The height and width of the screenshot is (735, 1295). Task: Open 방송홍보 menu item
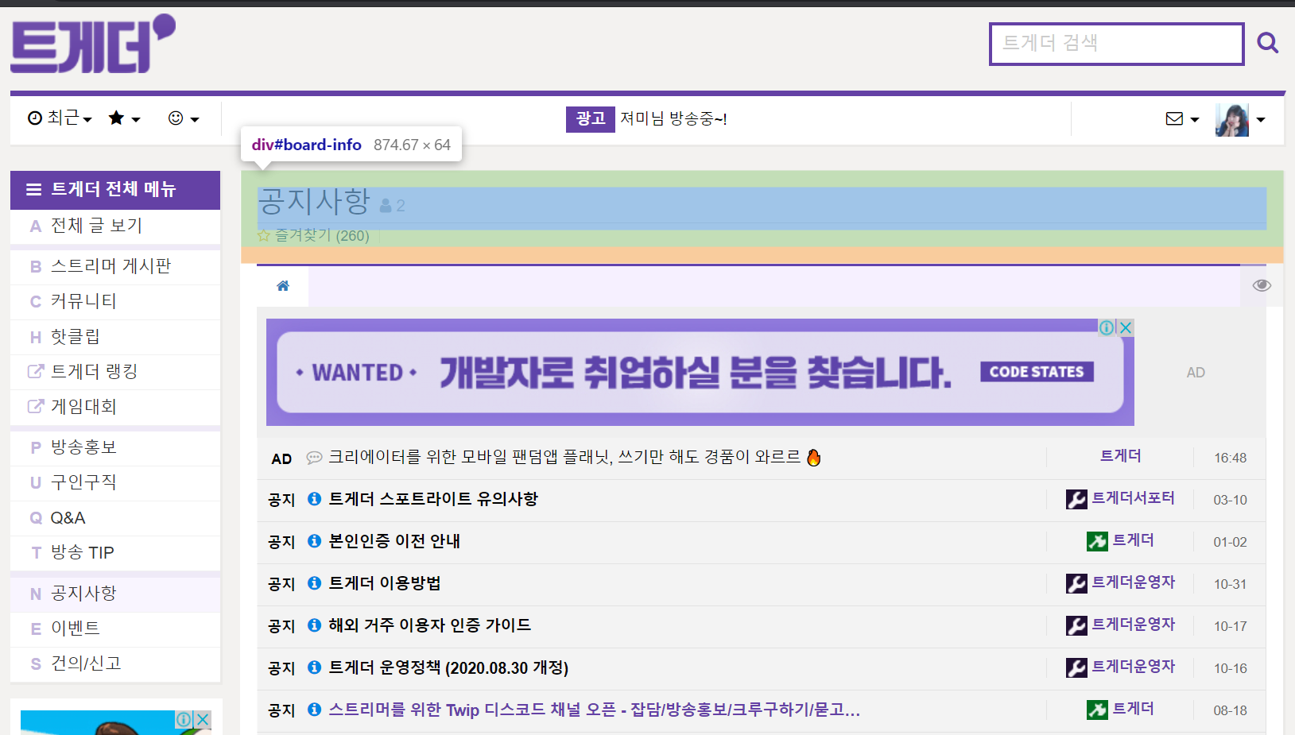click(x=115, y=447)
